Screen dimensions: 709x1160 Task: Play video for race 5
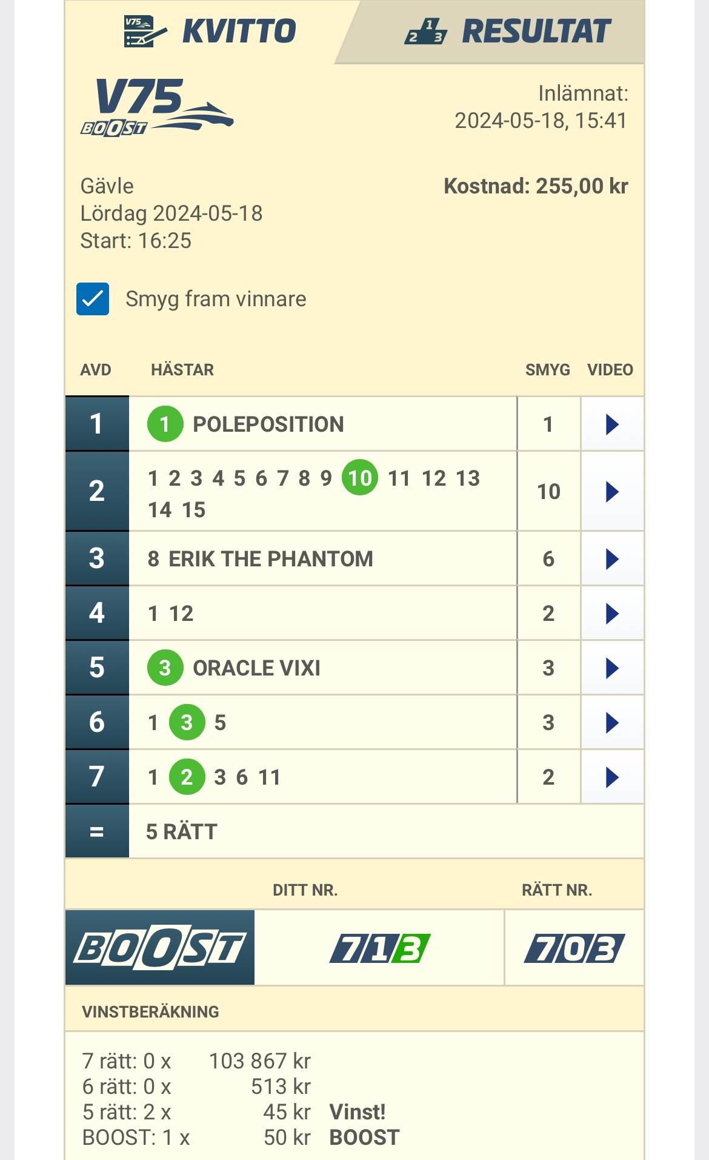(612, 668)
